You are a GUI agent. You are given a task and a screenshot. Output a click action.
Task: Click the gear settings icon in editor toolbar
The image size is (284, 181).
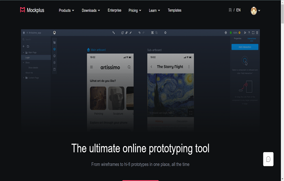165,33
